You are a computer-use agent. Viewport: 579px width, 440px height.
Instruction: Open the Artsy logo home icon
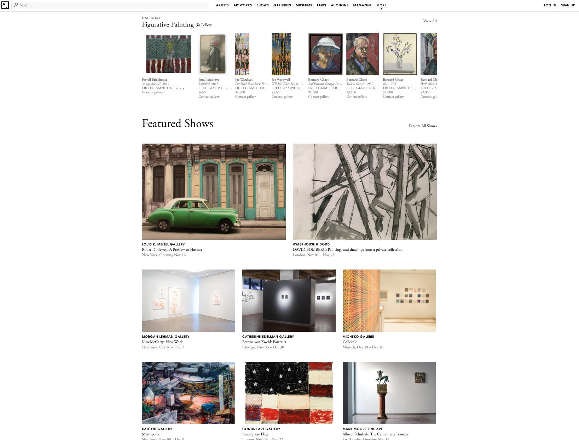click(x=5, y=5)
